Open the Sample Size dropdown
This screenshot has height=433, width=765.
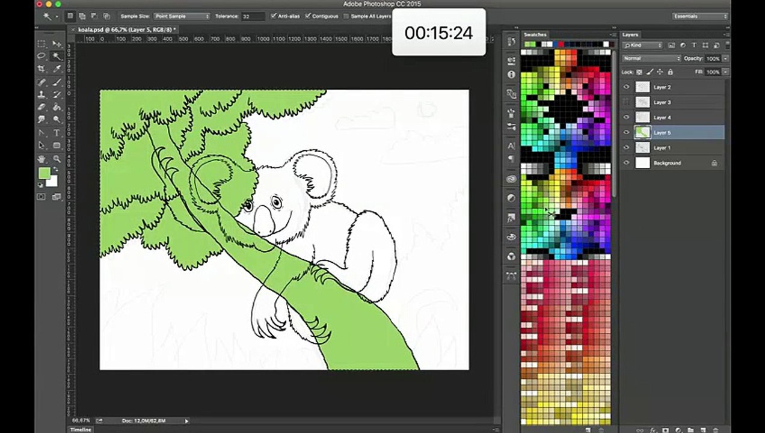pyautogui.click(x=182, y=16)
